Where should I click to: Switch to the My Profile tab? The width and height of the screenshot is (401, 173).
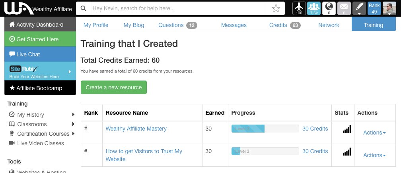point(96,25)
